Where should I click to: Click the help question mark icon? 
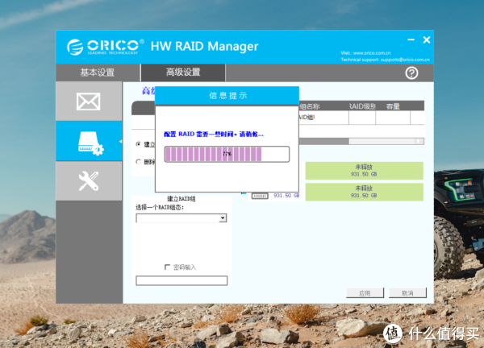tap(411, 72)
